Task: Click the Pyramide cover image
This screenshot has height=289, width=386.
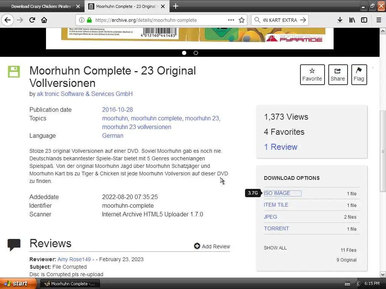Action: point(190,38)
